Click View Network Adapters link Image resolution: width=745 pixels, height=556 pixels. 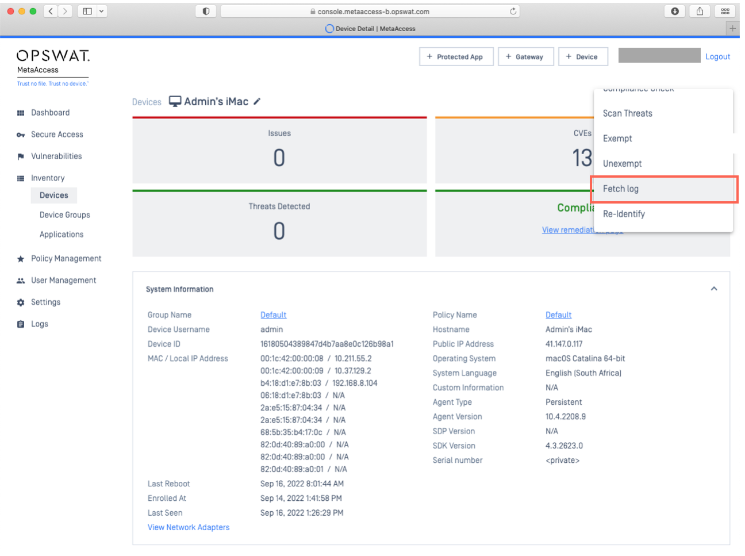click(x=189, y=527)
